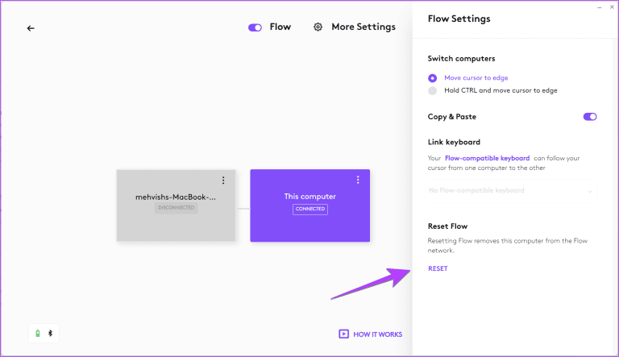
Task: Click the back arrow icon
Action: tap(31, 27)
